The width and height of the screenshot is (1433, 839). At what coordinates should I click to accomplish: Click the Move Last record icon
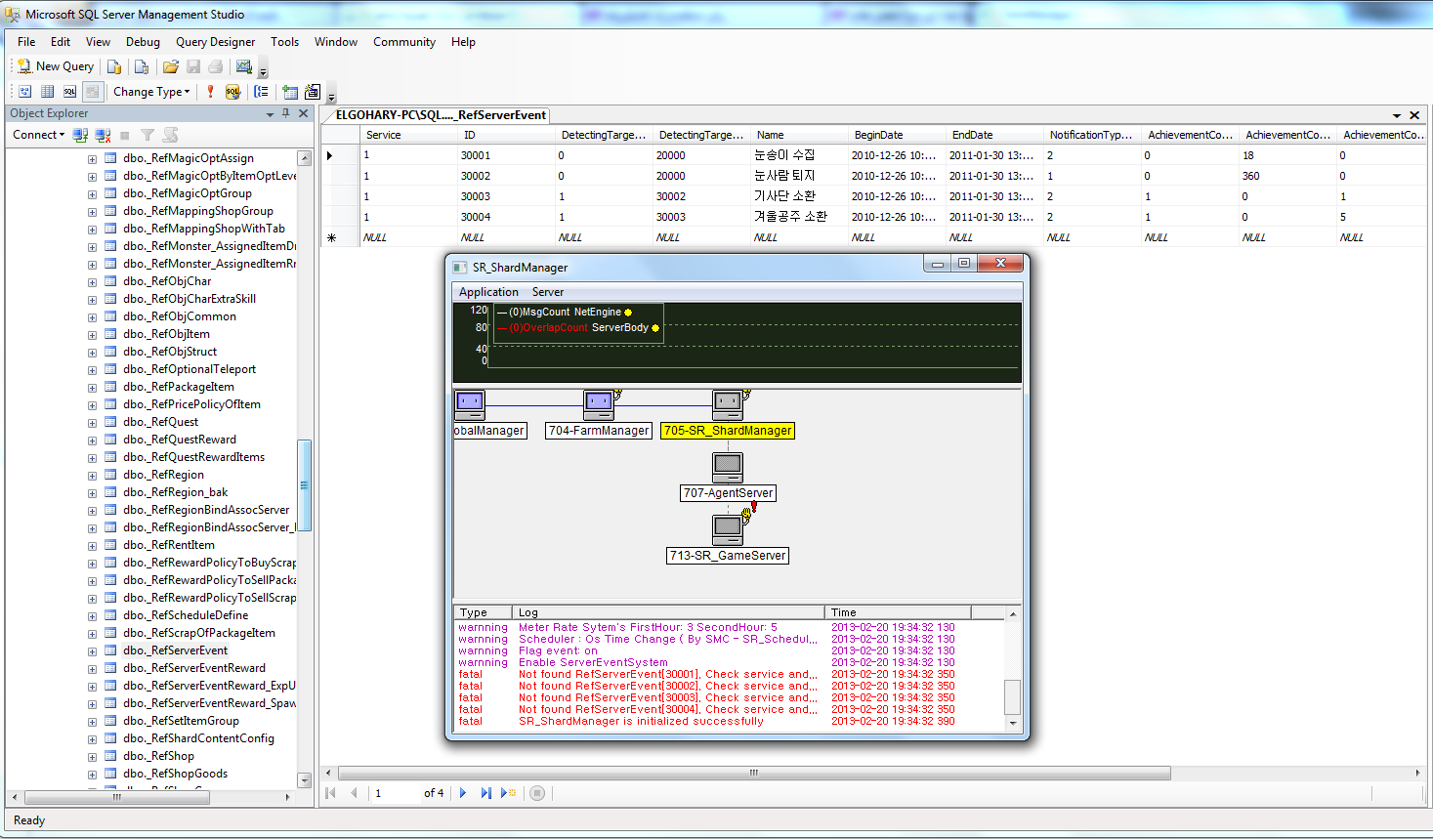pyautogui.click(x=485, y=793)
